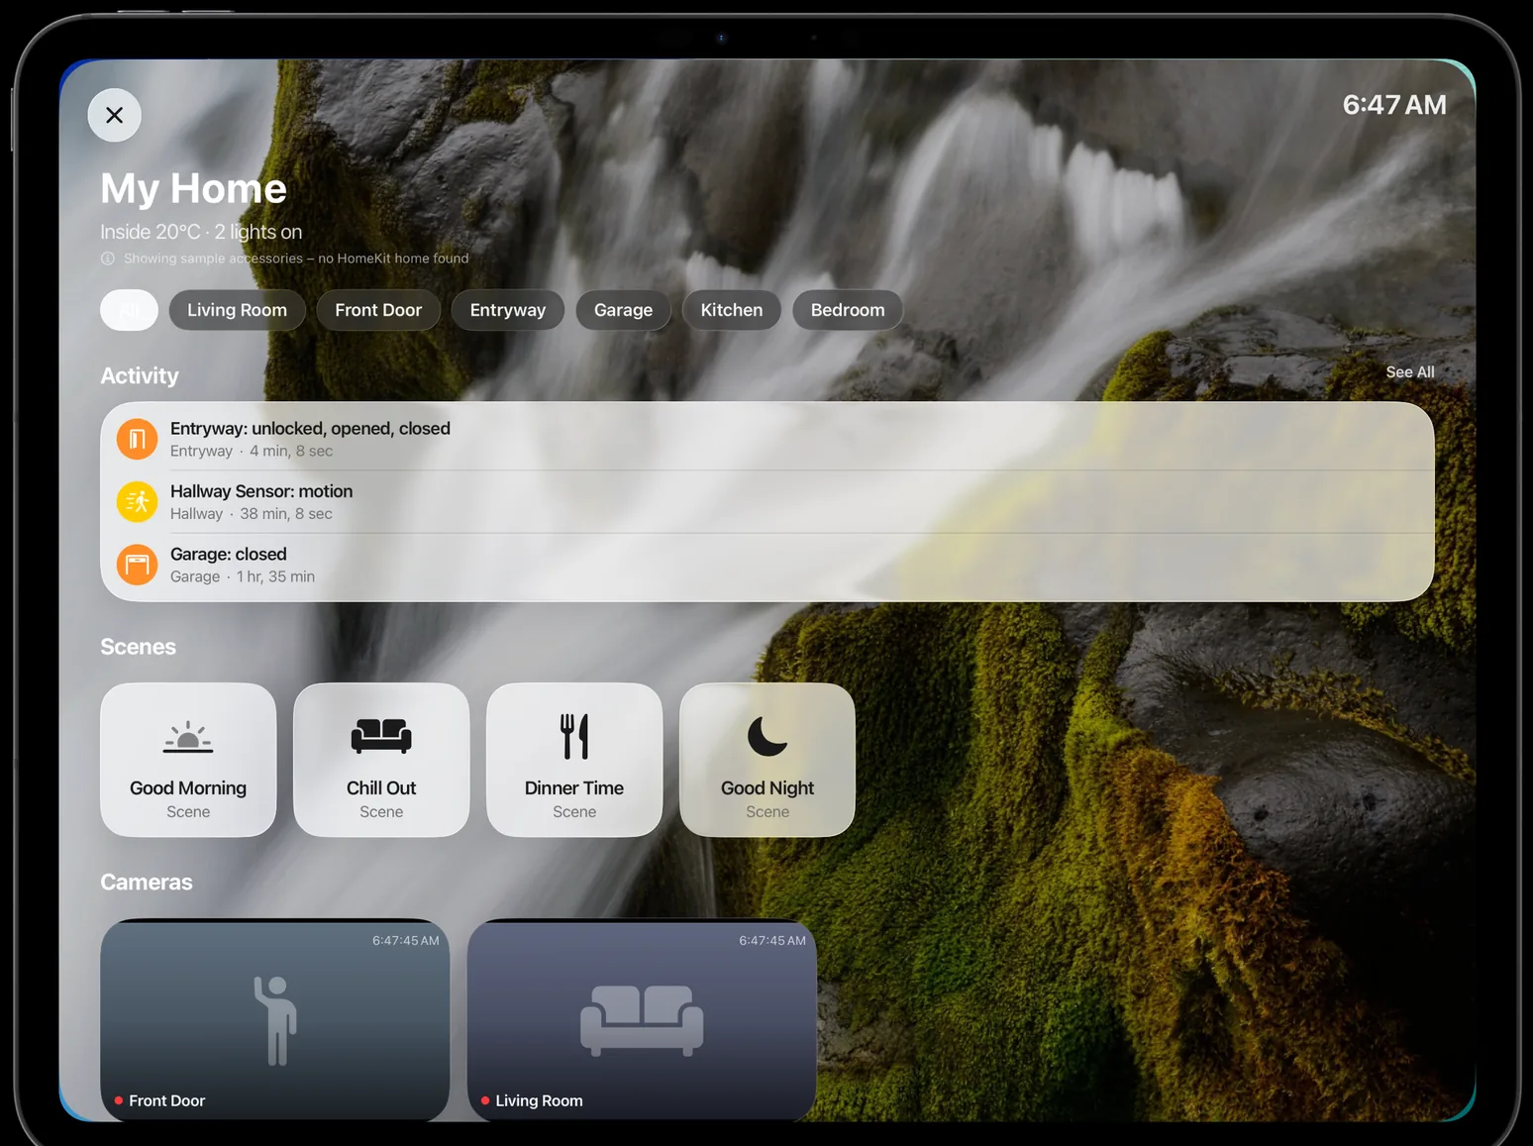
Task: Tap the crescent moon icon
Action: tap(767, 736)
